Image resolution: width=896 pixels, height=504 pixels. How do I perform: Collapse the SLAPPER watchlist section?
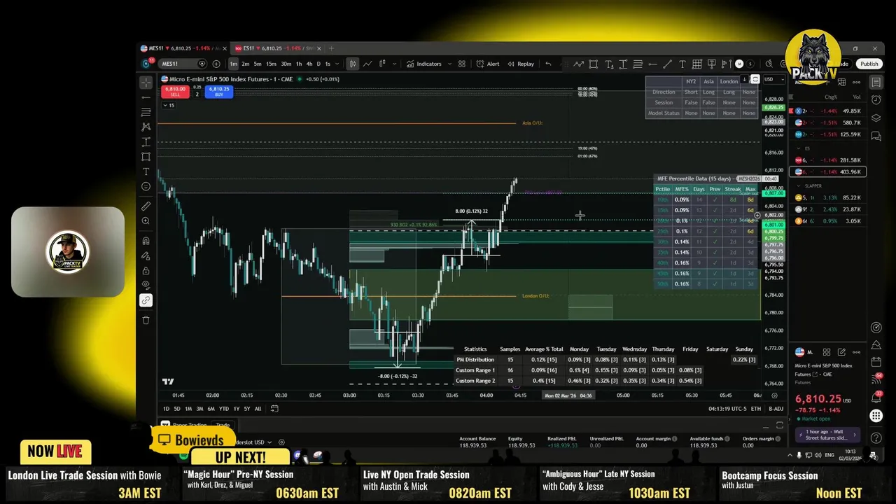(x=799, y=185)
